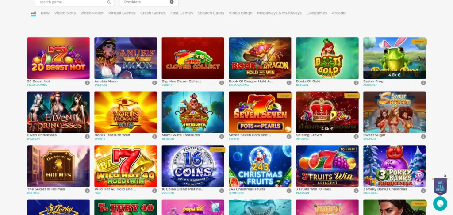453x215 pixels.
Task: Click the We Are Here chat banner
Action: coord(440,186)
